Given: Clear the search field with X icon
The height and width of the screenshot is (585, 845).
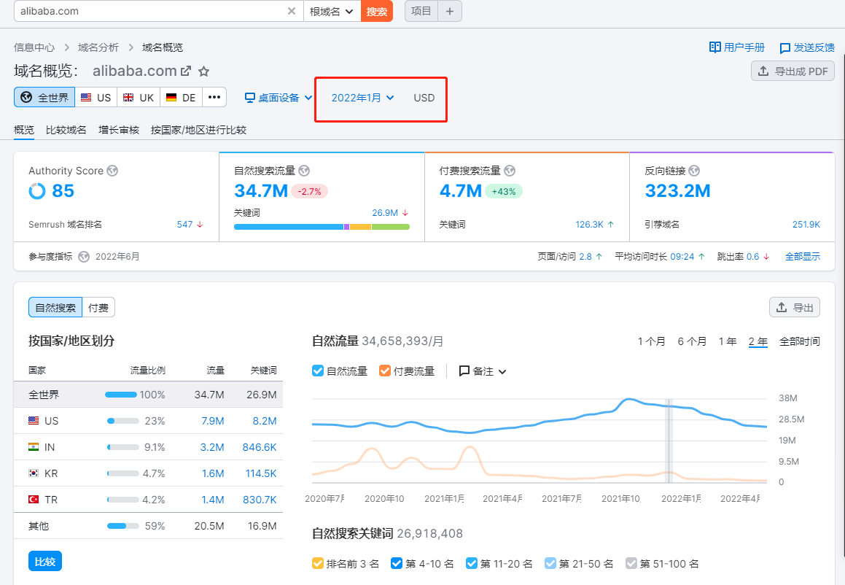Looking at the screenshot, I should (x=292, y=11).
